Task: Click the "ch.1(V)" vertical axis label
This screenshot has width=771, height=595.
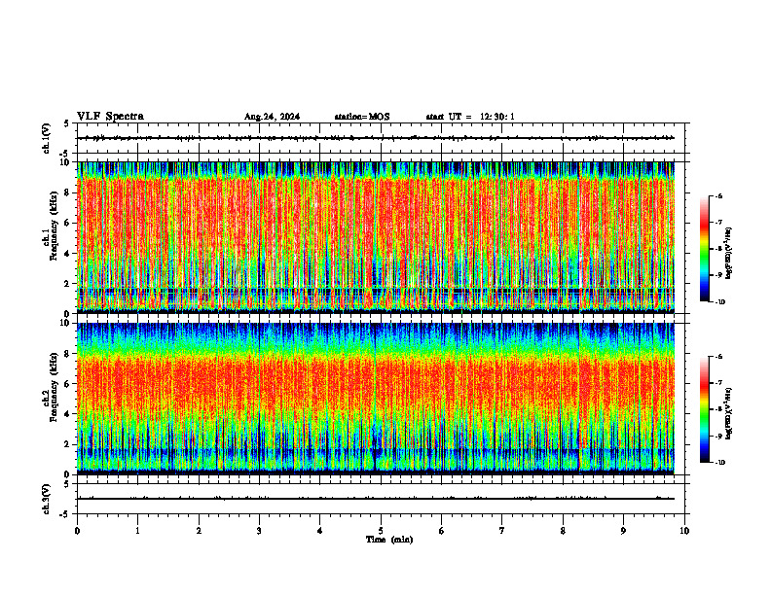Action: point(47,138)
